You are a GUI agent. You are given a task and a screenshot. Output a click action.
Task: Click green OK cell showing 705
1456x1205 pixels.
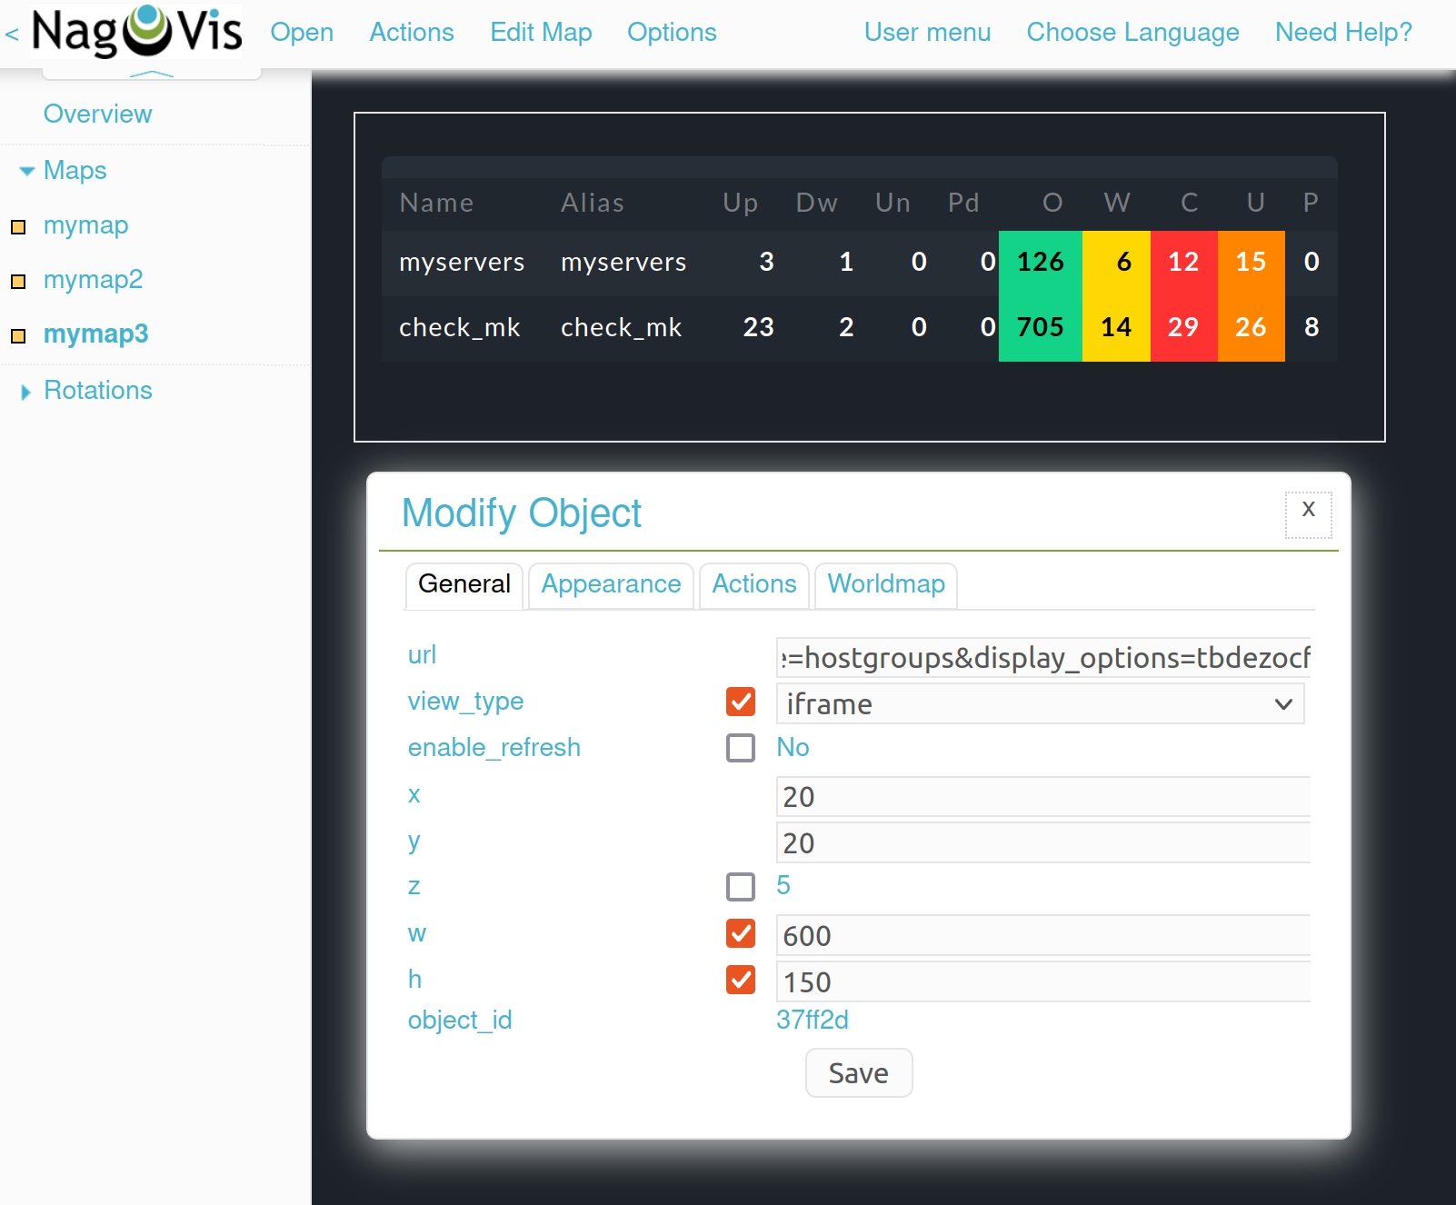pyautogui.click(x=1041, y=329)
